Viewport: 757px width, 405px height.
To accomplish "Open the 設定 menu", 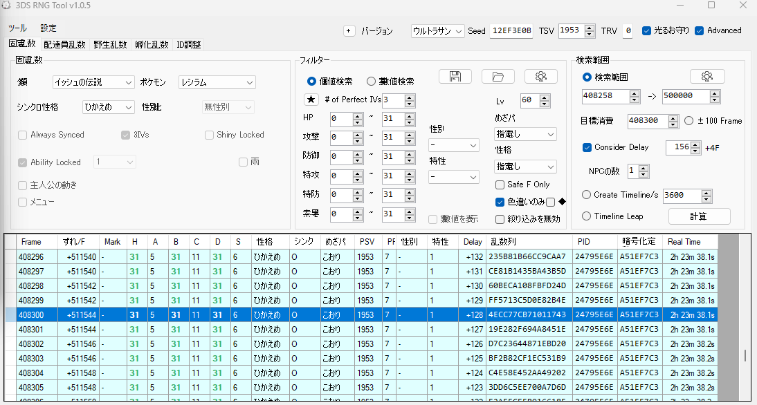I will point(48,28).
